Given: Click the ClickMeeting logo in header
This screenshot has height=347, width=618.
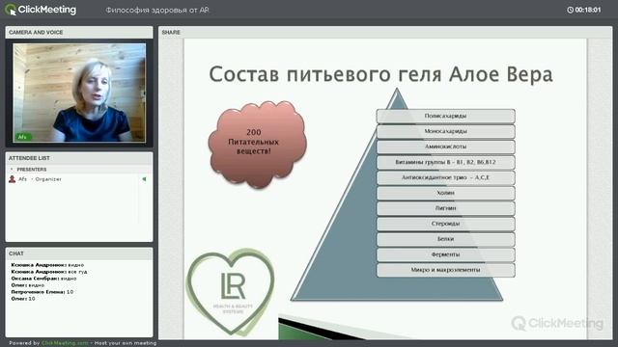Looking at the screenshot, I should click(x=41, y=10).
